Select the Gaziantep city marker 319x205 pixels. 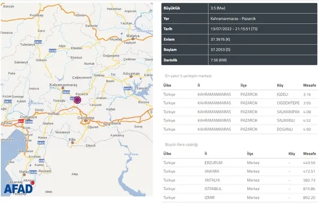[x=86, y=121]
